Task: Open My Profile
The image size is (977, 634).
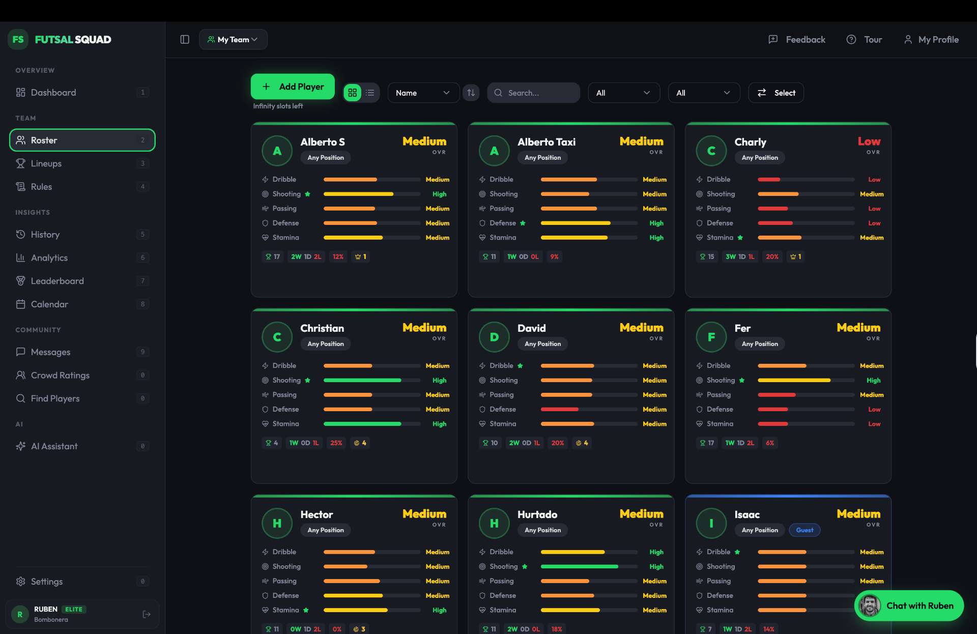Action: [931, 39]
